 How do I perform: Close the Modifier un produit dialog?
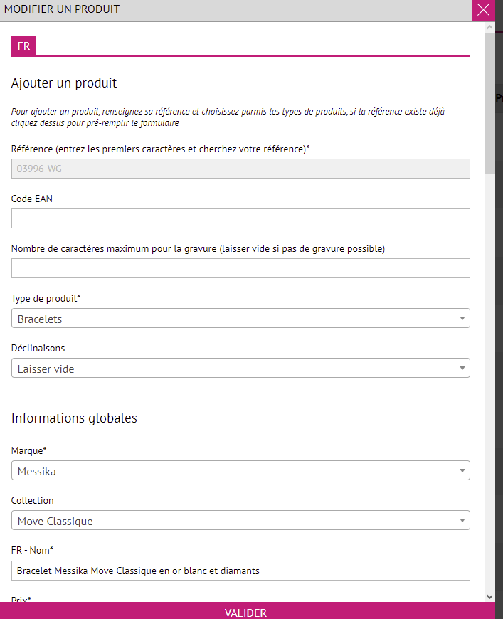point(483,10)
